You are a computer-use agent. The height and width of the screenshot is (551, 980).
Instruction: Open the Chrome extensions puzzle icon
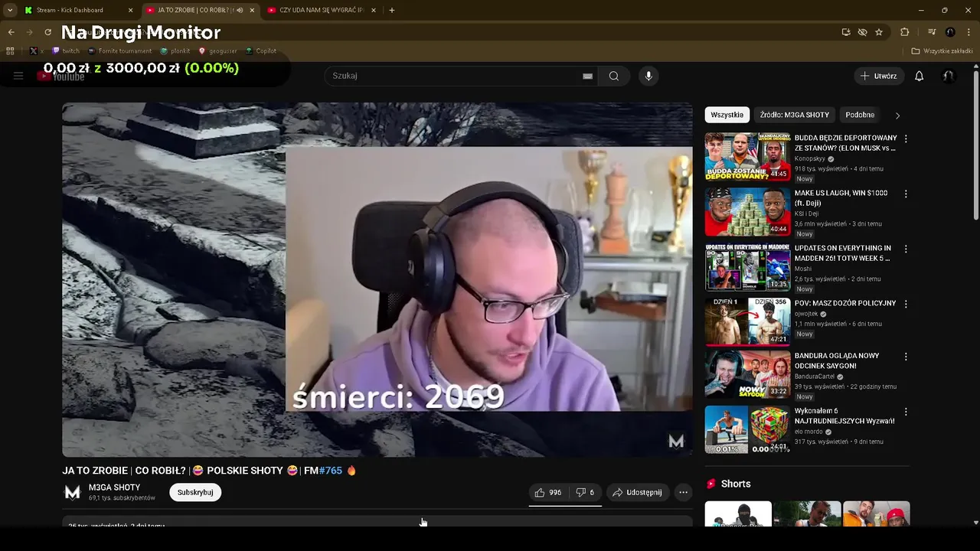point(905,32)
